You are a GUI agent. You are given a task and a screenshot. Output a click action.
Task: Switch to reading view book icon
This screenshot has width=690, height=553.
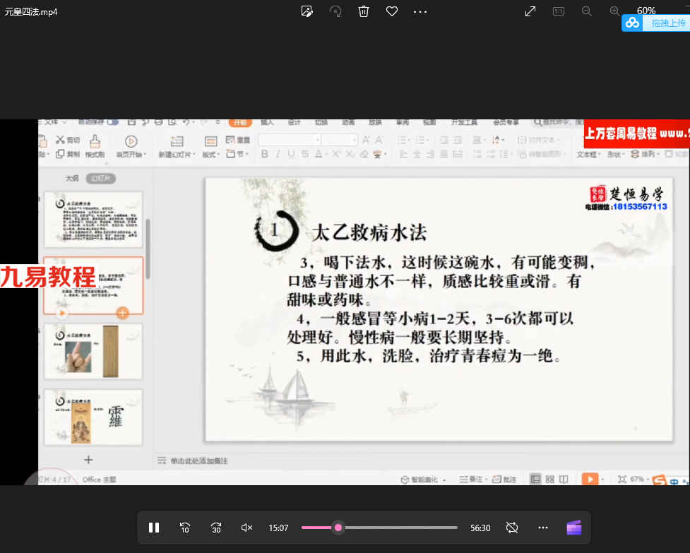click(564, 479)
